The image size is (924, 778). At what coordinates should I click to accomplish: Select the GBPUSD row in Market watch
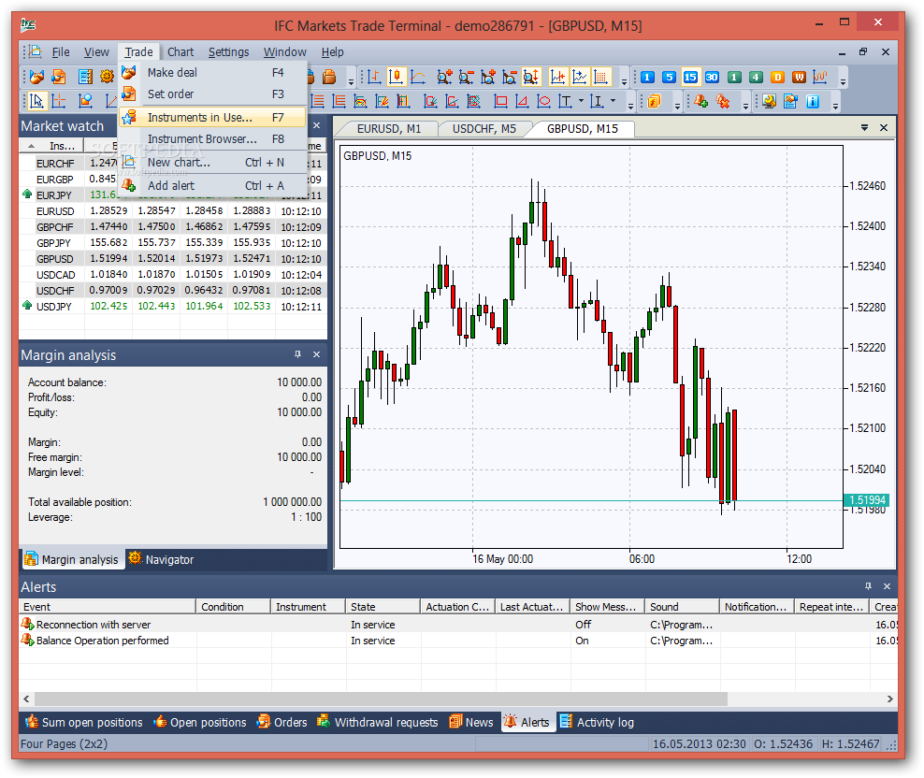tap(173, 259)
